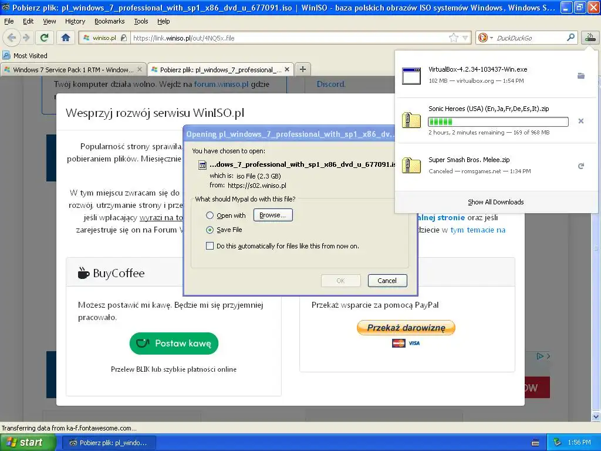This screenshot has width=601, height=451.
Task: Click the 'from: https://s02.winiso.pl' text
Action: tap(248, 185)
